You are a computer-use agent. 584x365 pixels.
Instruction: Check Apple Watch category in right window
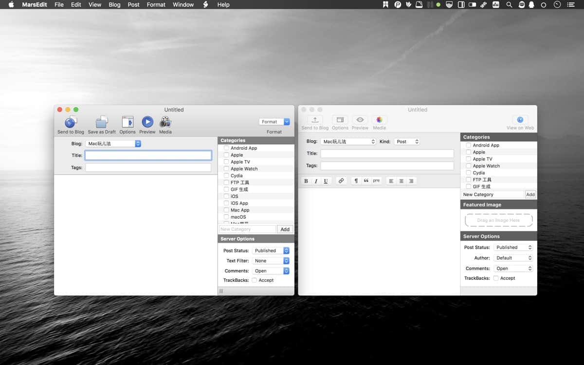pos(469,166)
